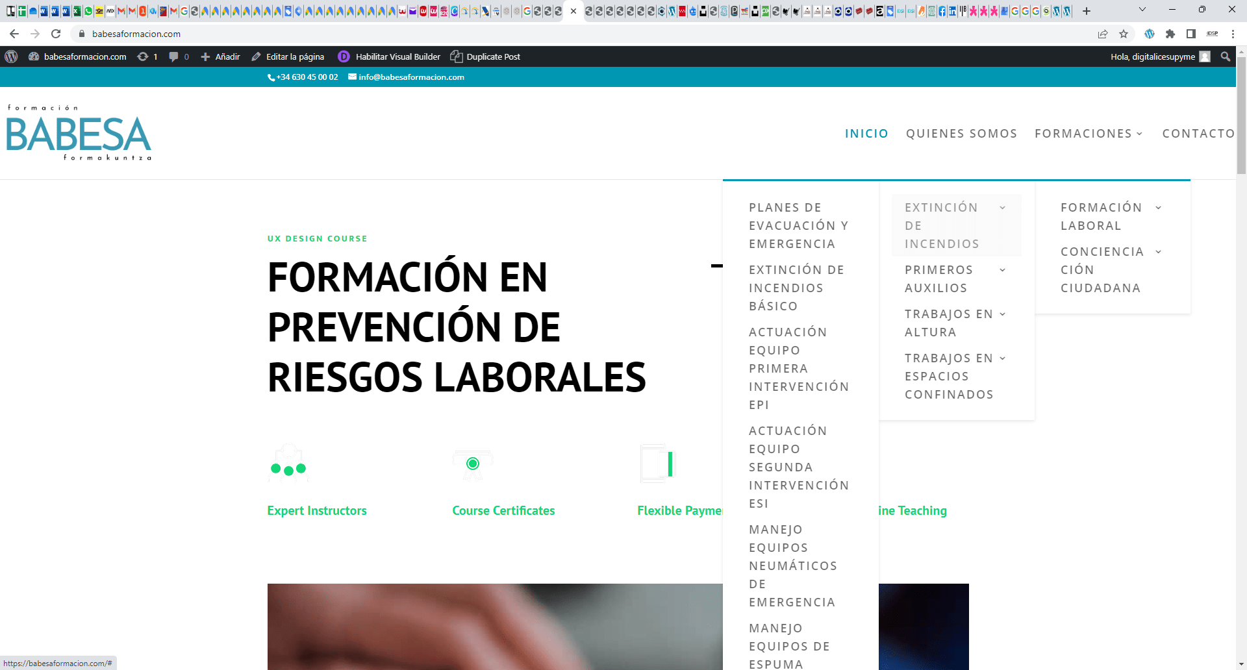Image resolution: width=1247 pixels, height=670 pixels.
Task: Open comments bubble showing 0
Action: (179, 56)
